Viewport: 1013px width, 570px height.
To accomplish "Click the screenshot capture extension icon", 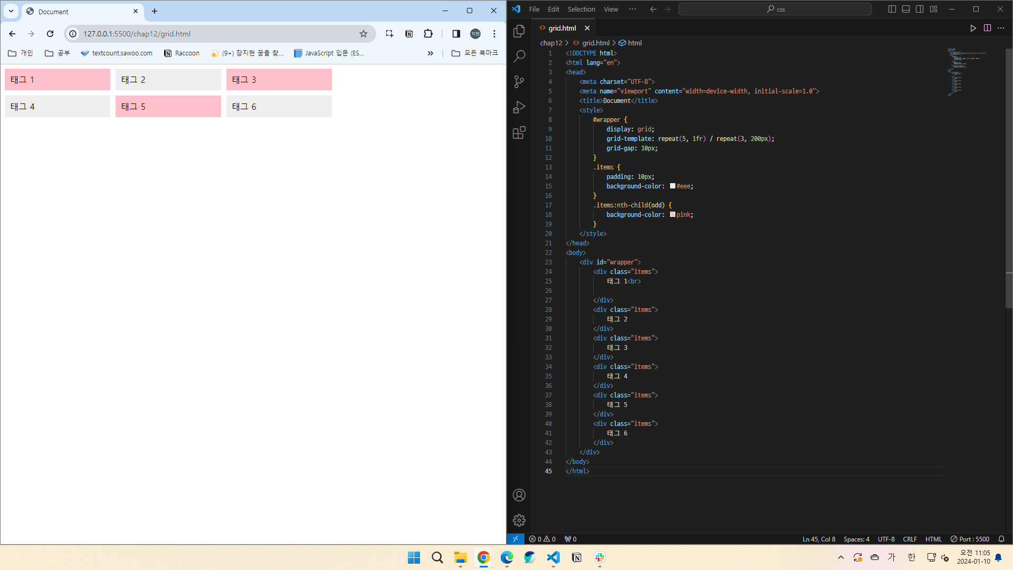I will (389, 34).
